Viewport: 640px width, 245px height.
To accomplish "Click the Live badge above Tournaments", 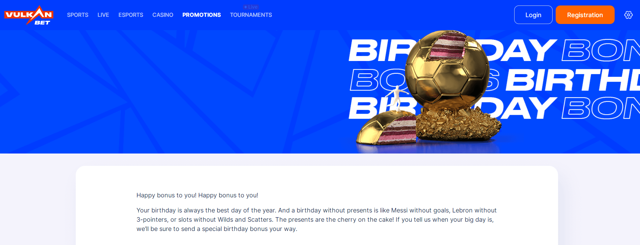I will click(x=251, y=7).
